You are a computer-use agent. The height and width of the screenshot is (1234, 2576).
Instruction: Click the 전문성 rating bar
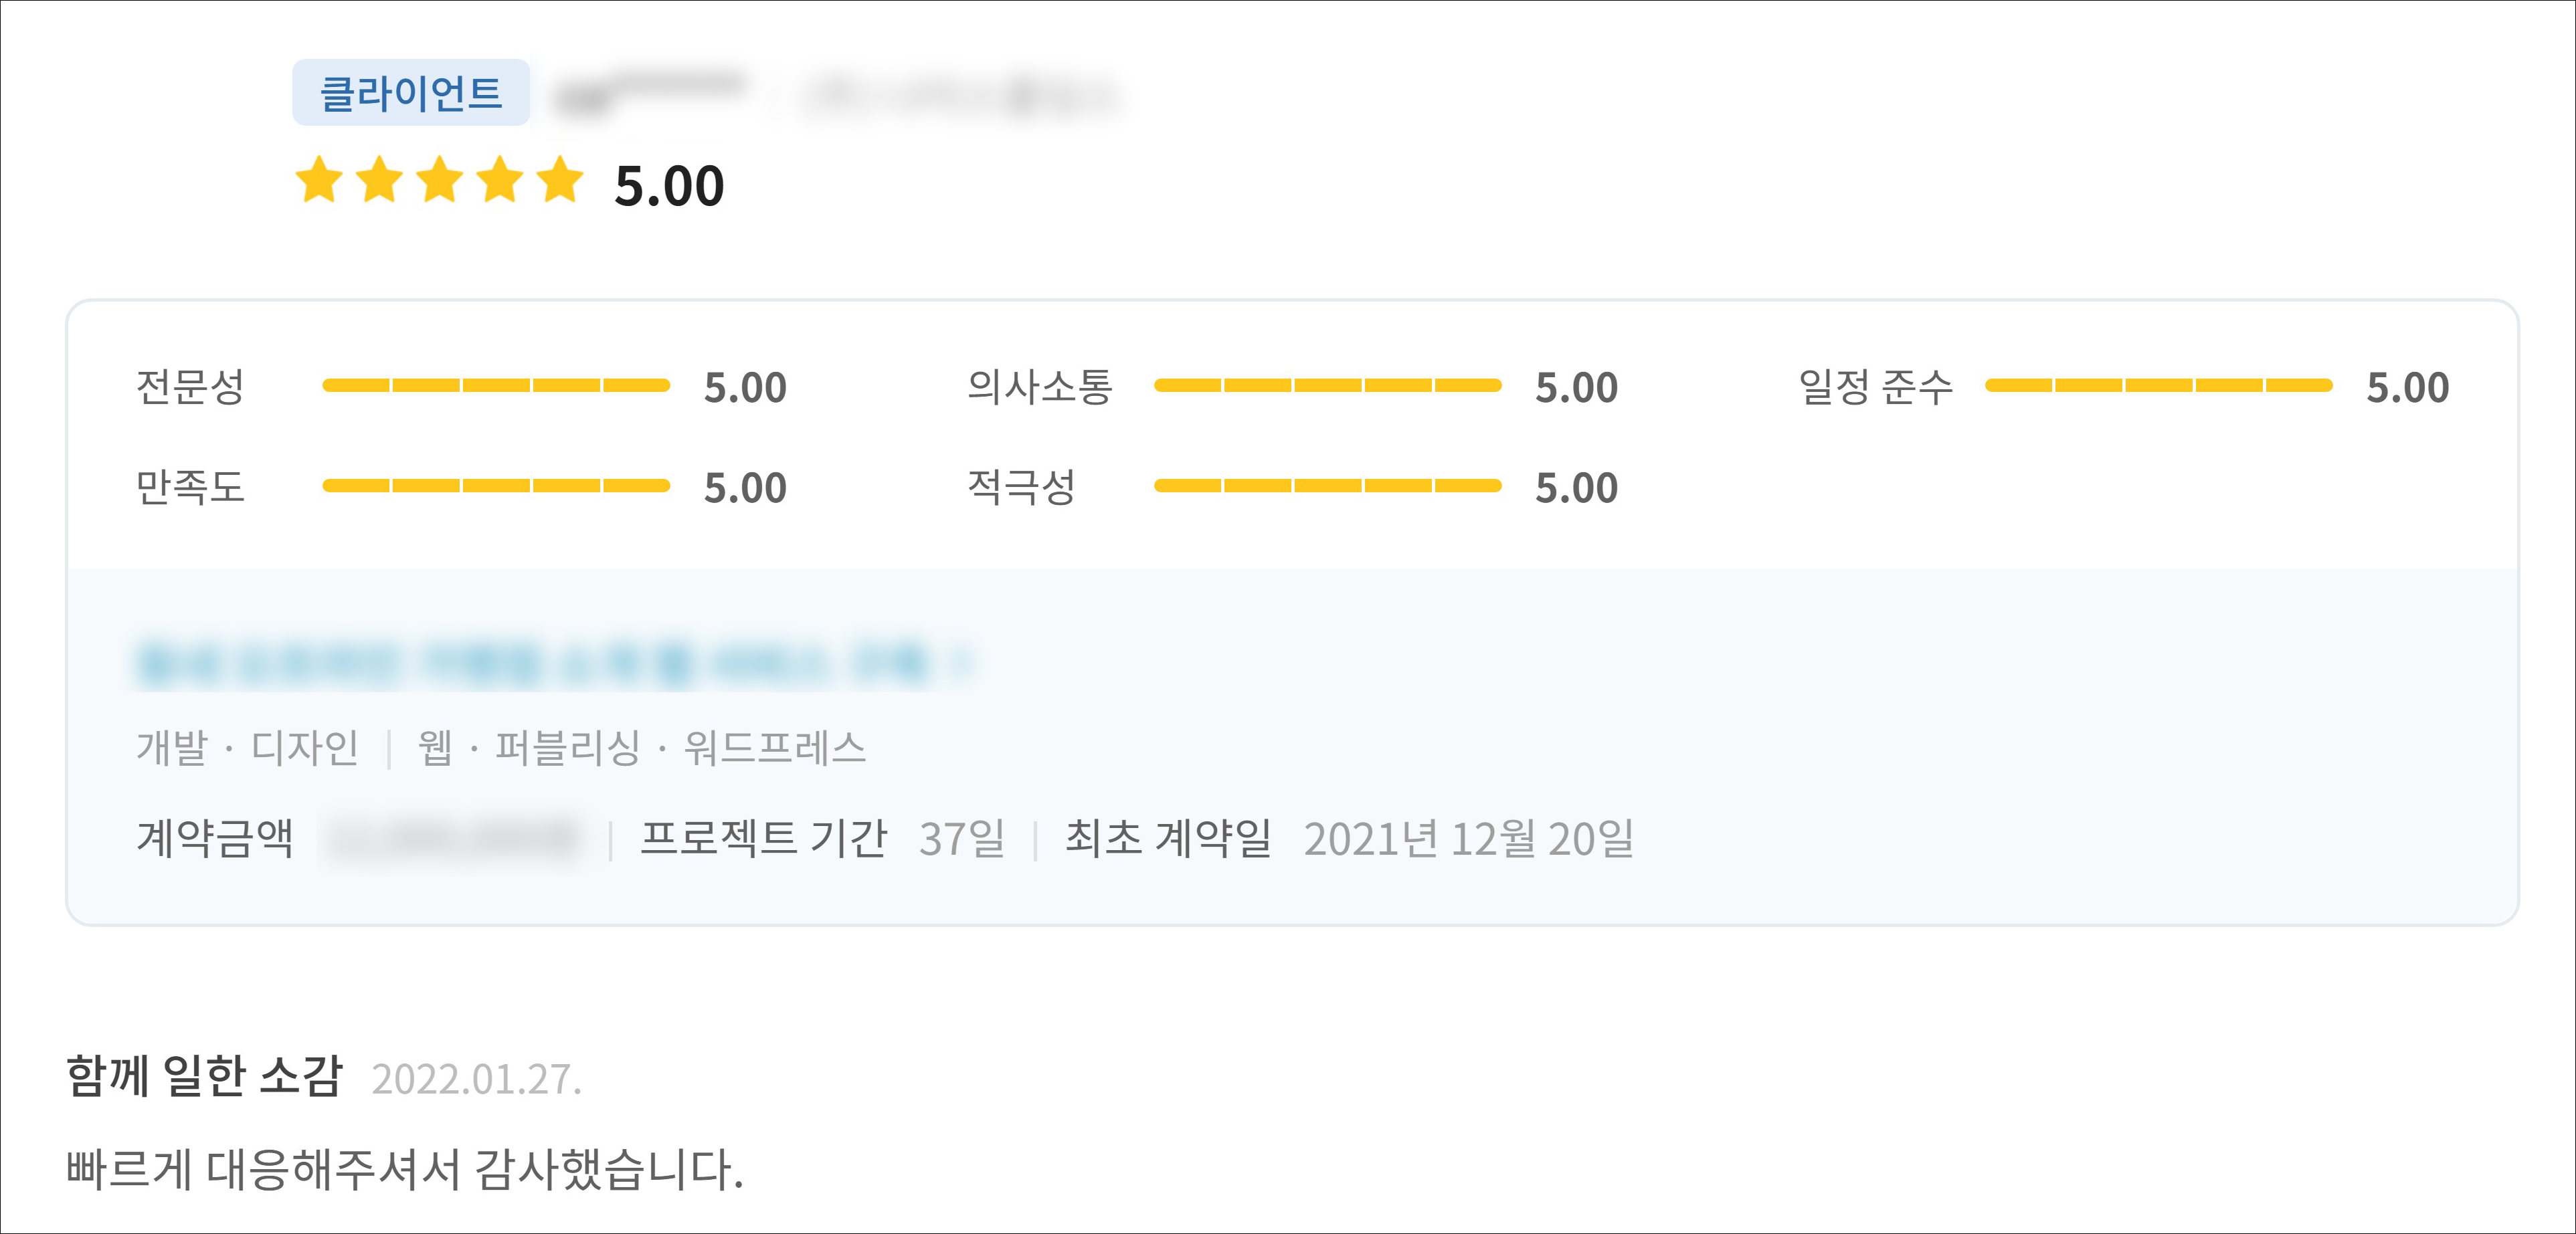(x=496, y=386)
